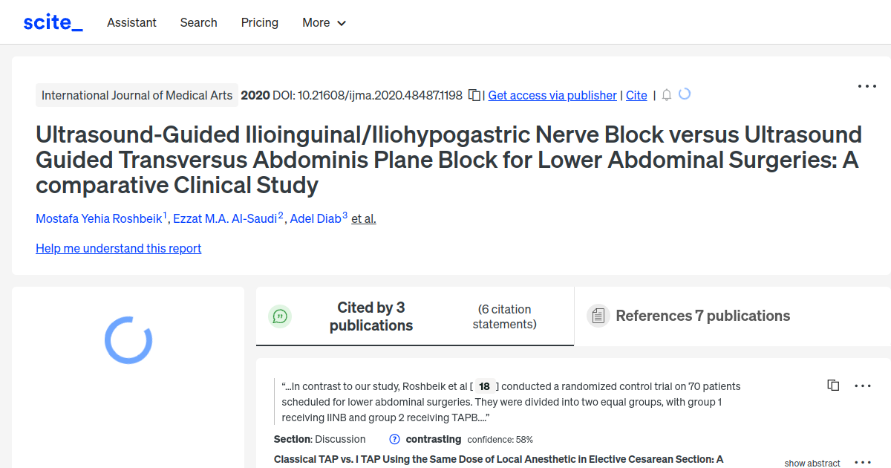Viewport: 891px width, 468px height.
Task: Open the top-right ellipsis menu
Action: (x=866, y=86)
